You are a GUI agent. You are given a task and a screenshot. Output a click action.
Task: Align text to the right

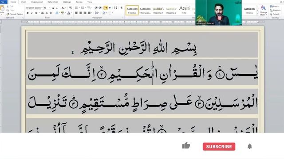coord(85,13)
